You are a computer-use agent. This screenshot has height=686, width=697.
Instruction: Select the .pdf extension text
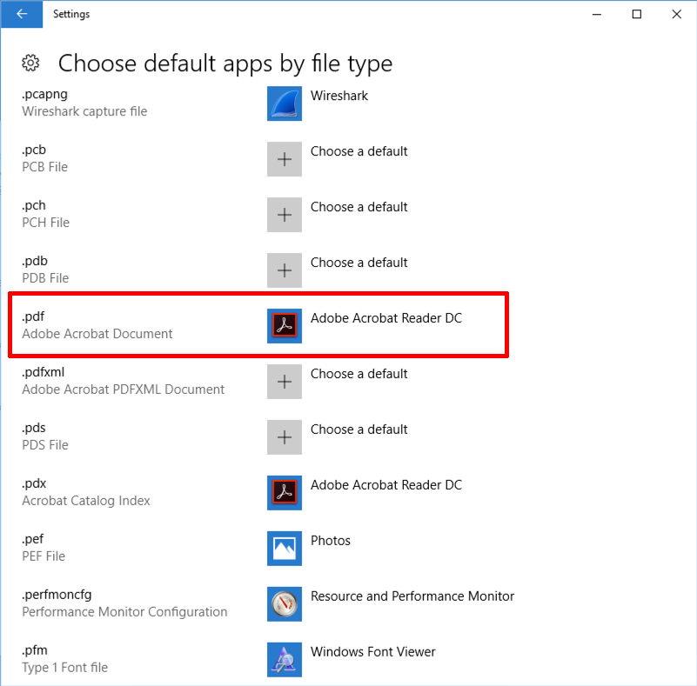33,316
